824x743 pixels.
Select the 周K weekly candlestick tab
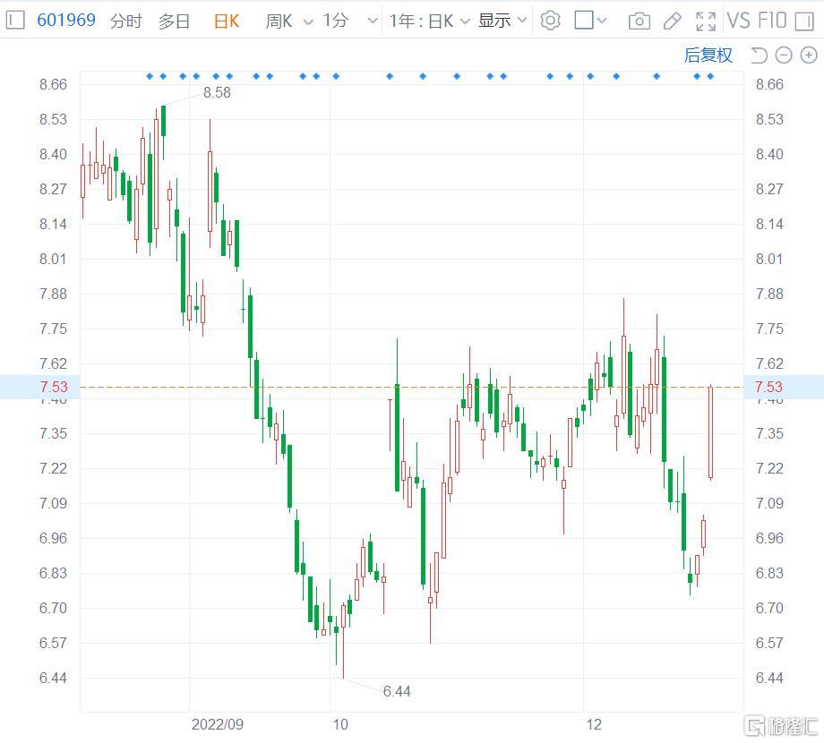(x=279, y=21)
